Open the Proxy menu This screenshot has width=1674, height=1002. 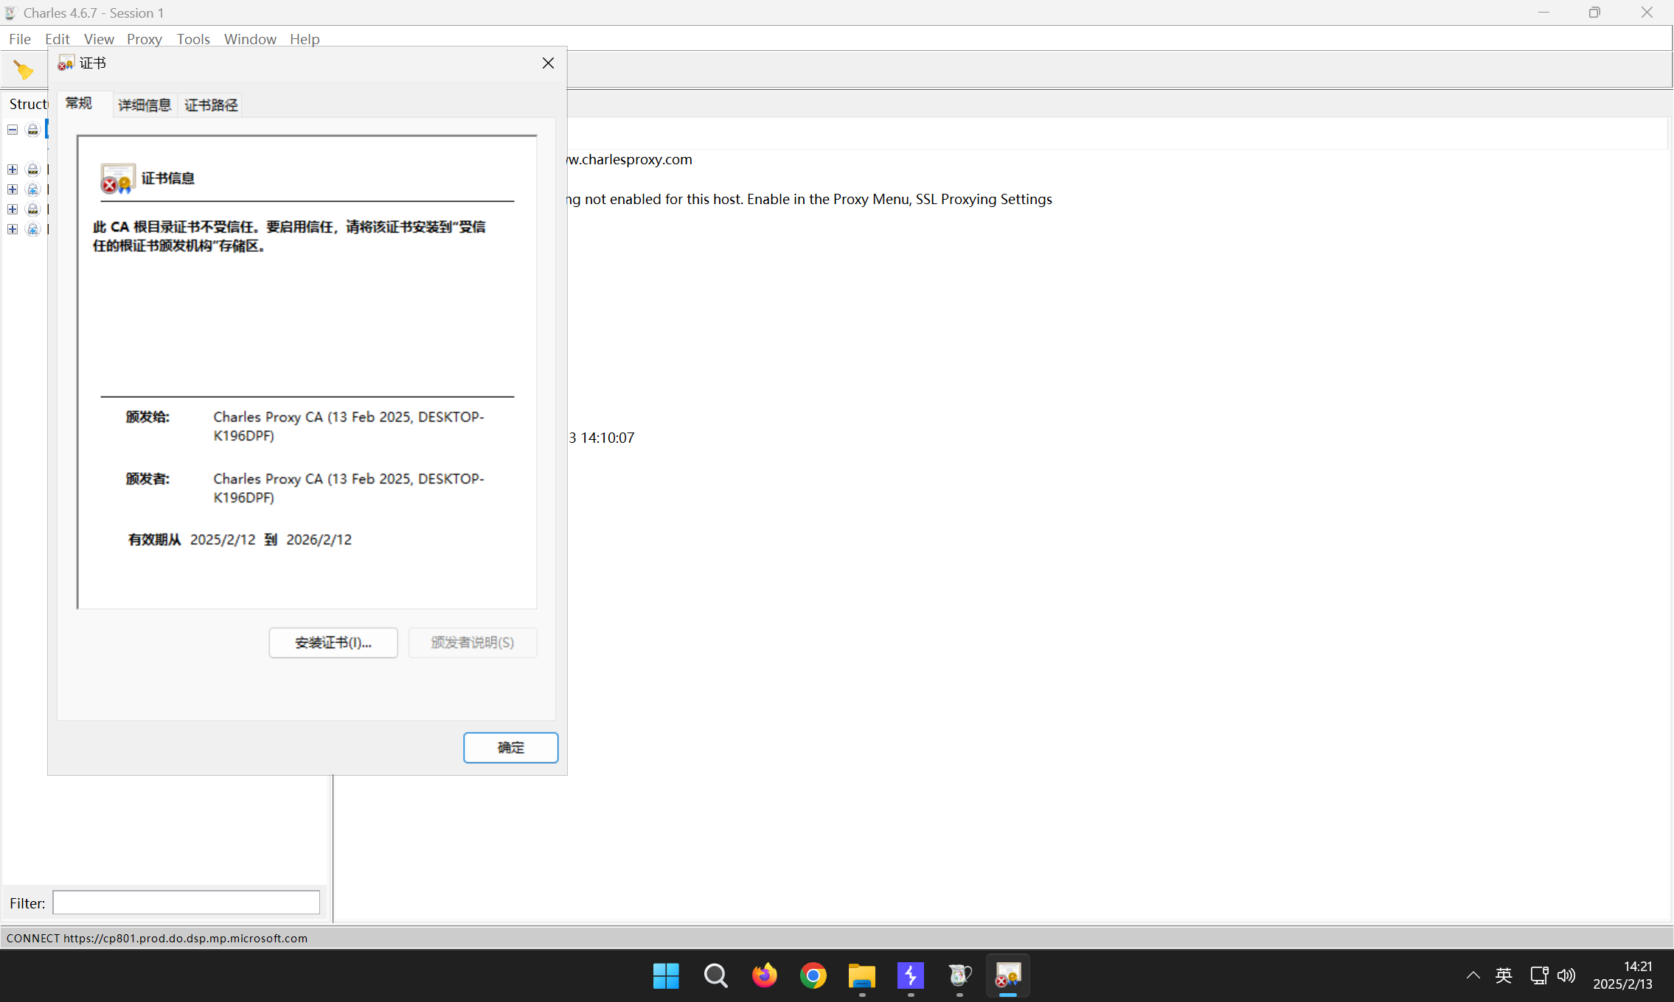(x=144, y=39)
